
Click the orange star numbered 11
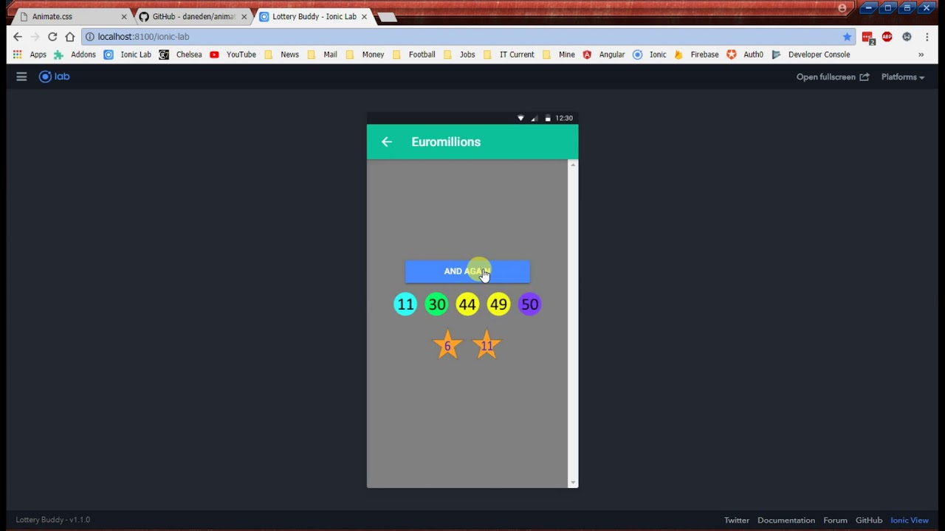(487, 345)
